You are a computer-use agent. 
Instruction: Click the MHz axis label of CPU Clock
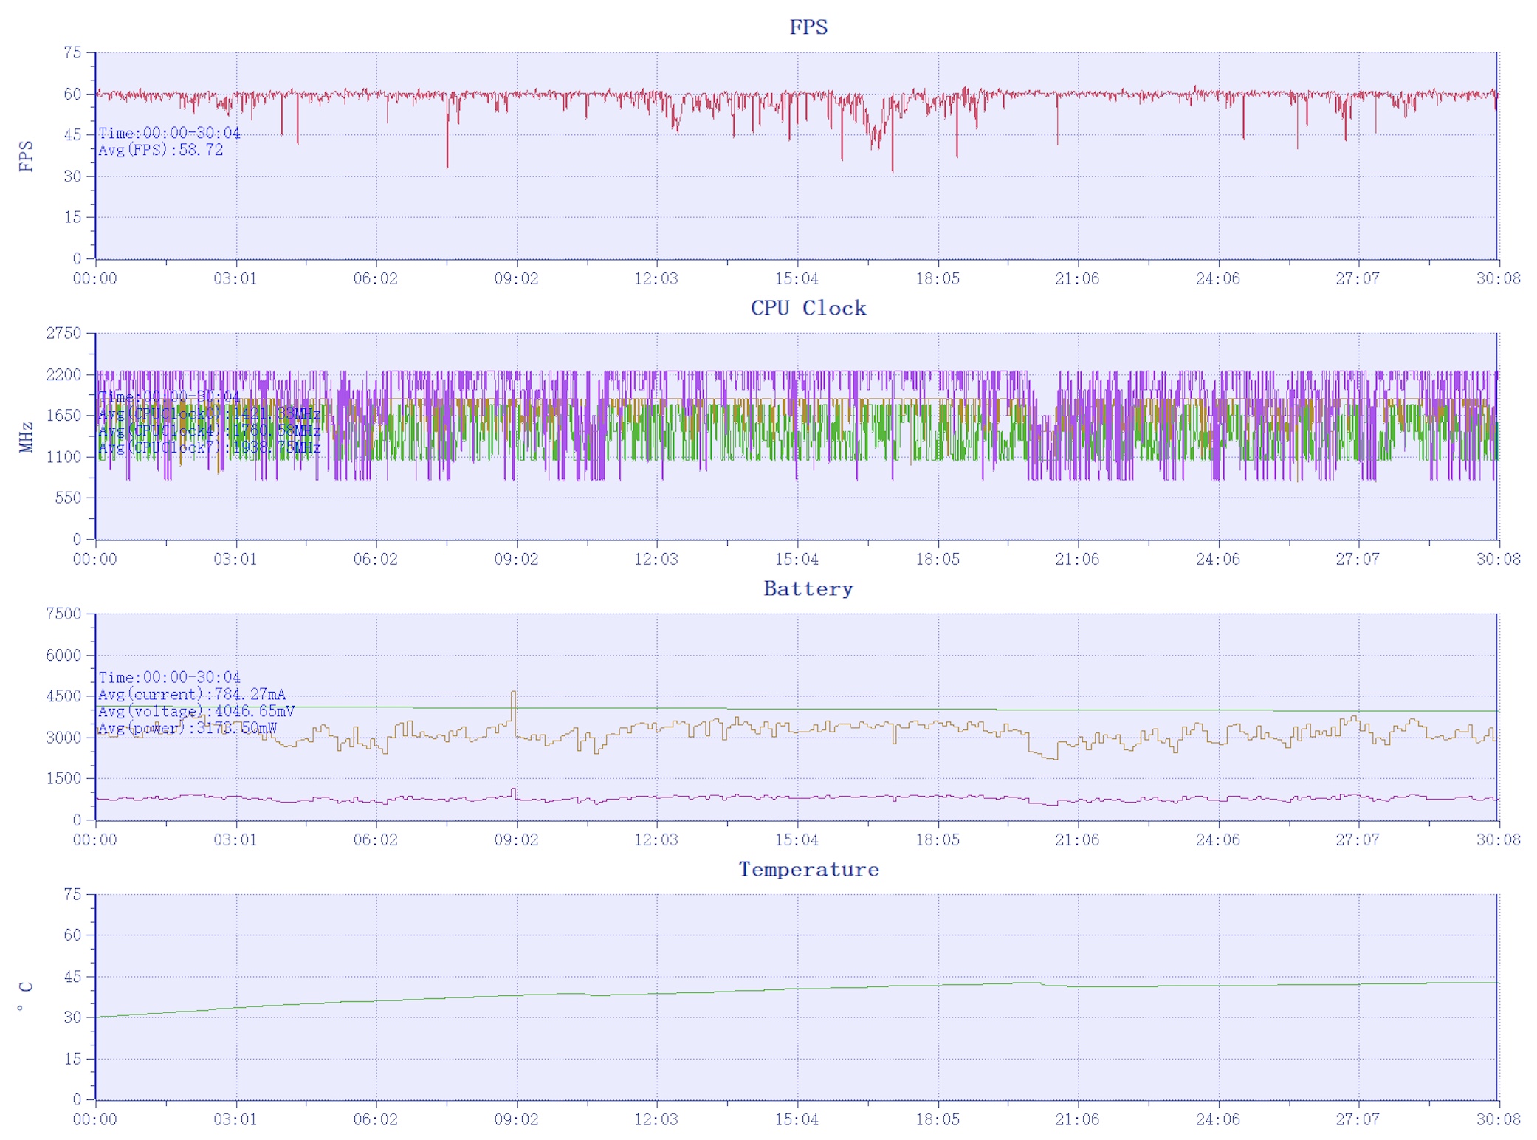pos(26,436)
